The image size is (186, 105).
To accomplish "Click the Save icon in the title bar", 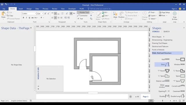I will click(x=2, y=4).
